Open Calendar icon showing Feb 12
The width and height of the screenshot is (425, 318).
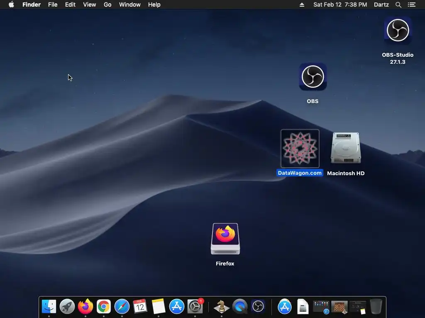pos(140,306)
